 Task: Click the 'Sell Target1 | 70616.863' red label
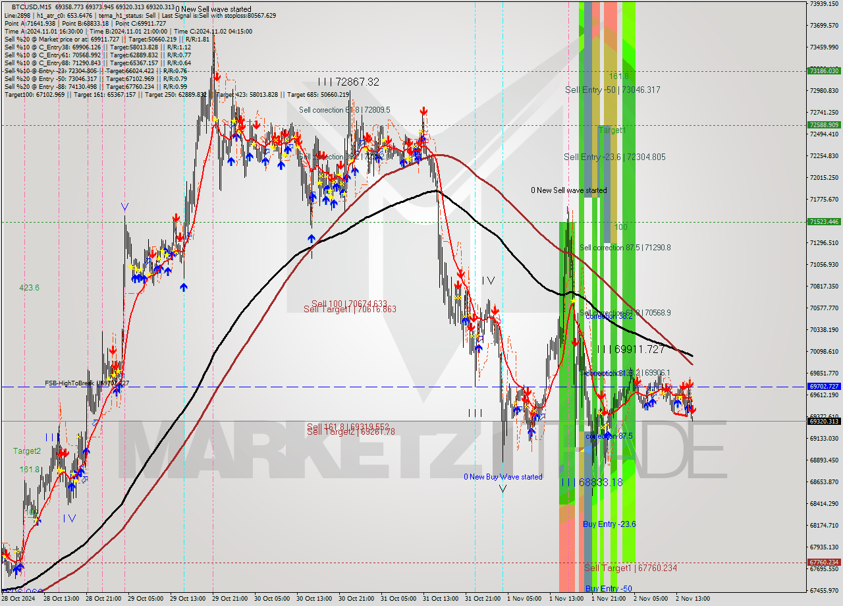click(350, 309)
